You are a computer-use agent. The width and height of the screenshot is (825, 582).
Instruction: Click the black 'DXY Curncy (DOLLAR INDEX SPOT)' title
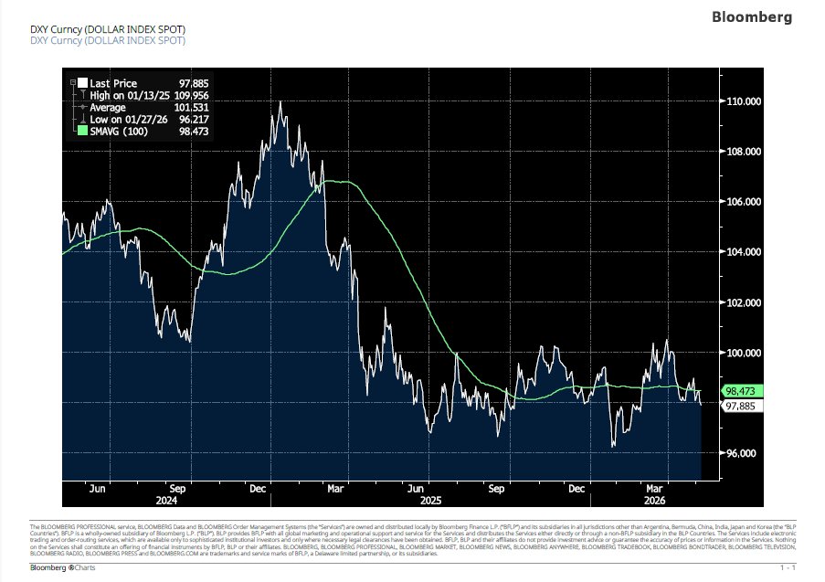pos(108,29)
